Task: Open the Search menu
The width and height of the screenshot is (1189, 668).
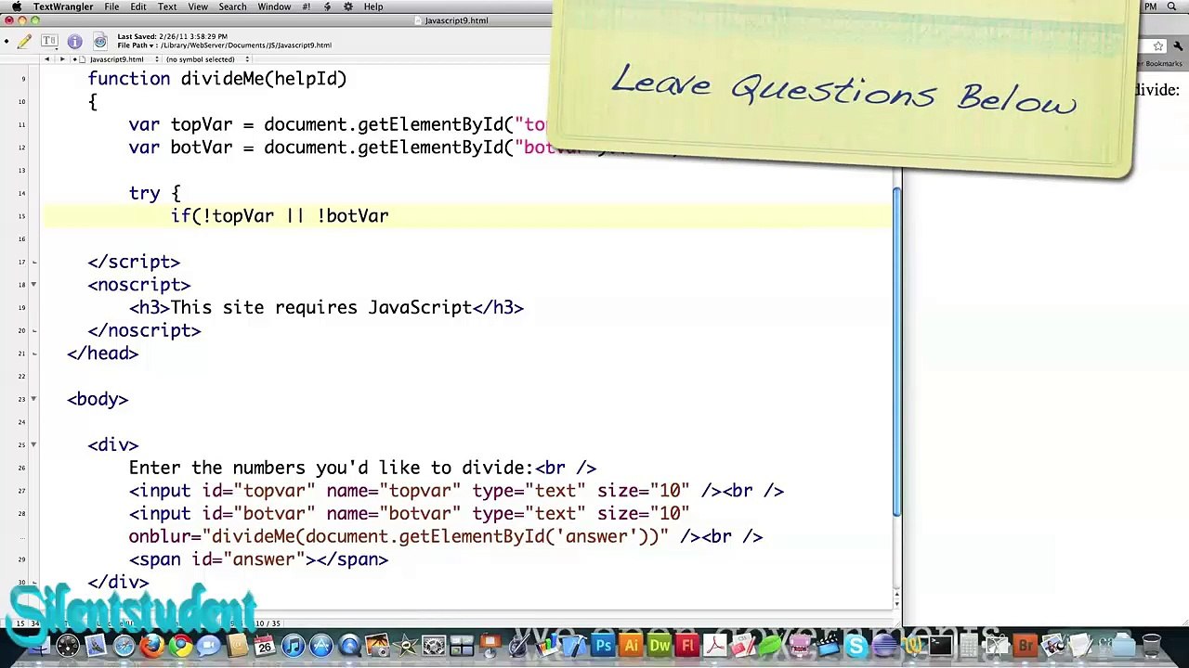Action: 232,6
